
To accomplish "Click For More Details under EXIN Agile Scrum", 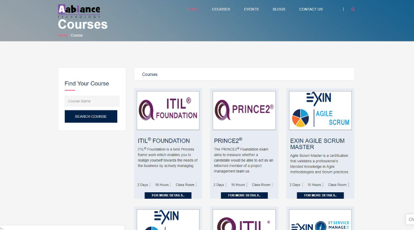I will [320, 195].
